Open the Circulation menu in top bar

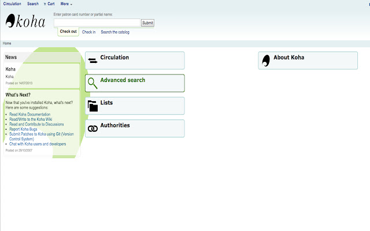click(12, 4)
